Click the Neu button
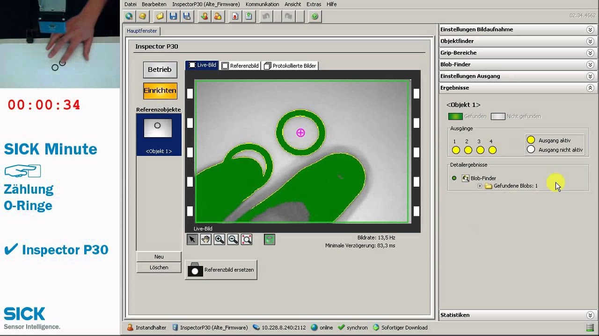The image size is (599, 336). (x=159, y=257)
